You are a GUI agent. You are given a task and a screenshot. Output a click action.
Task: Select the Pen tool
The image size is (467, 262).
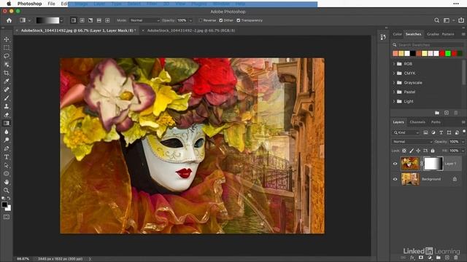pos(7,148)
